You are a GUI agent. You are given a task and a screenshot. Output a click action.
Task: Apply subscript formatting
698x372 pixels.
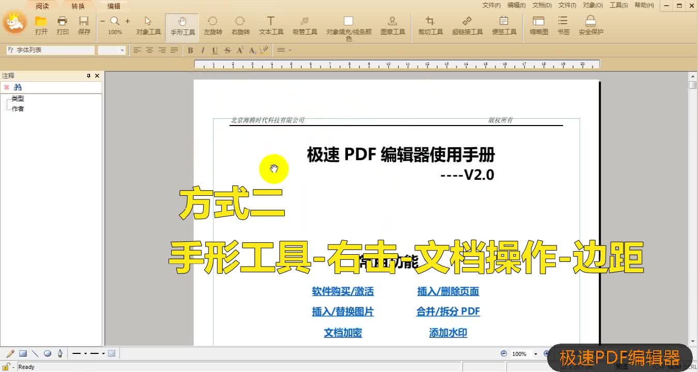click(252, 50)
